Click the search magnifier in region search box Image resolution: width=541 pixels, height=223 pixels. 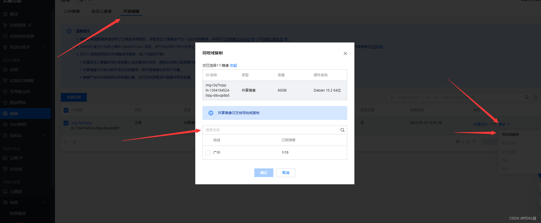point(342,130)
